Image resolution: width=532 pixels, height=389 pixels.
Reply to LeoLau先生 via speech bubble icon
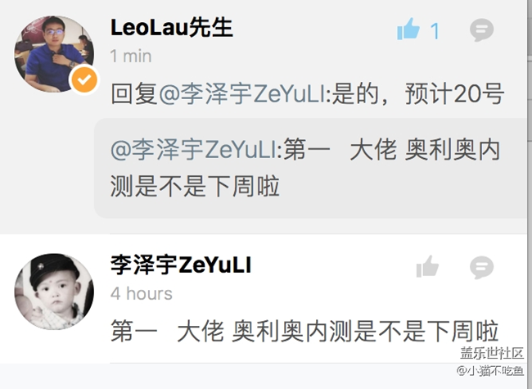(x=481, y=30)
